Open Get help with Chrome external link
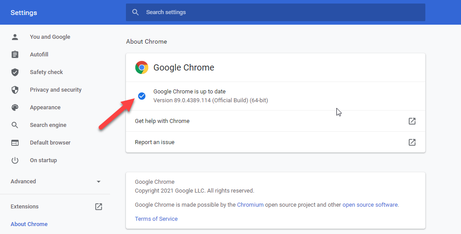This screenshot has height=234, width=461. click(x=412, y=121)
